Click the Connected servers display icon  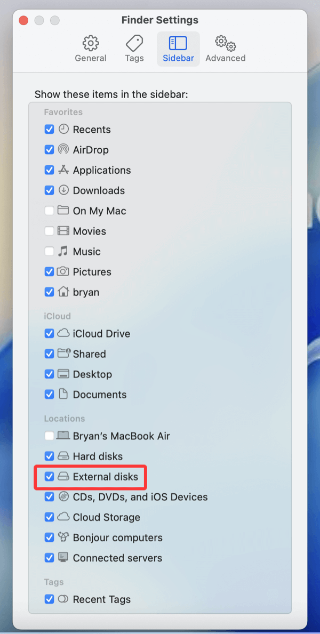64,558
